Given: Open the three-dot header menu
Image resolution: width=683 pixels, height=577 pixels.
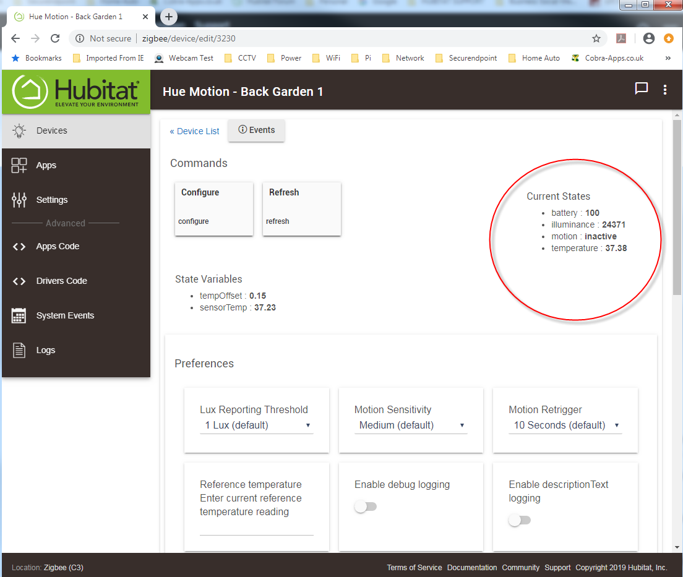Looking at the screenshot, I should coord(665,90).
